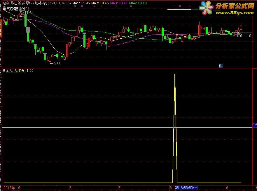Viewport: 257px width, 191px height.
Task: Click the 2016年 label on date axis
Action: click(9, 188)
